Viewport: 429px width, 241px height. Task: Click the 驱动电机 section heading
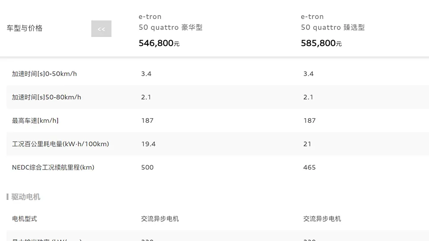pos(26,197)
